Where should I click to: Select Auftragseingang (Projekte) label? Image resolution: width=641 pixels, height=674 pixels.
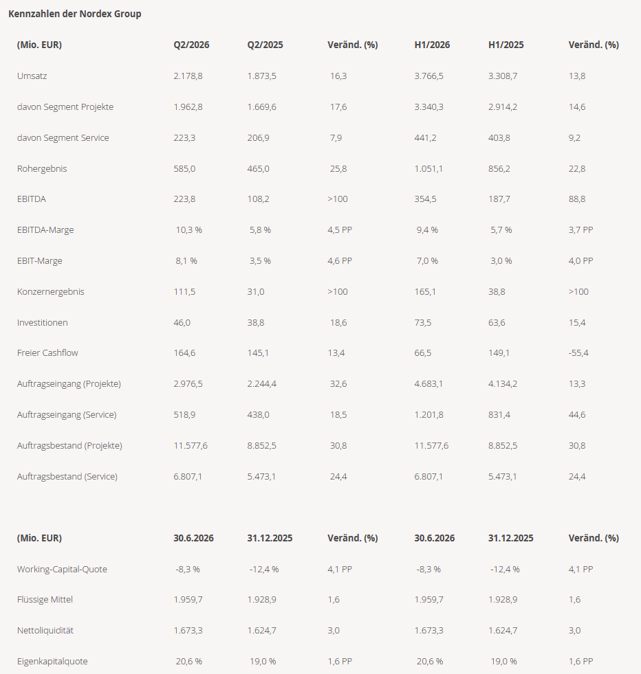[x=69, y=384]
